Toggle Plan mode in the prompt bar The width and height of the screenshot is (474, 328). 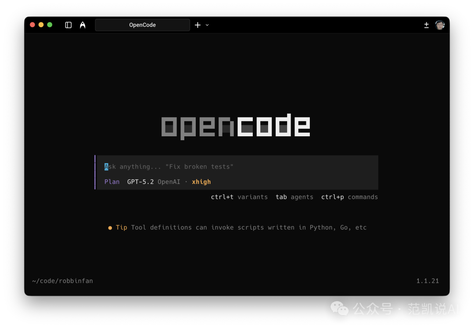(112, 182)
